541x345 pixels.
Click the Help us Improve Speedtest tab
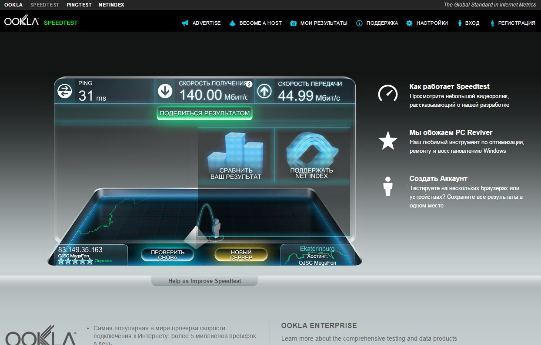click(204, 281)
